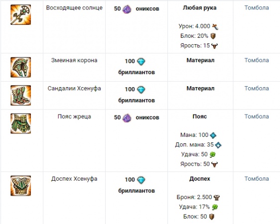Click the Сандалии Хсенуфа item icon
The height and width of the screenshot is (224, 280).
21,96
